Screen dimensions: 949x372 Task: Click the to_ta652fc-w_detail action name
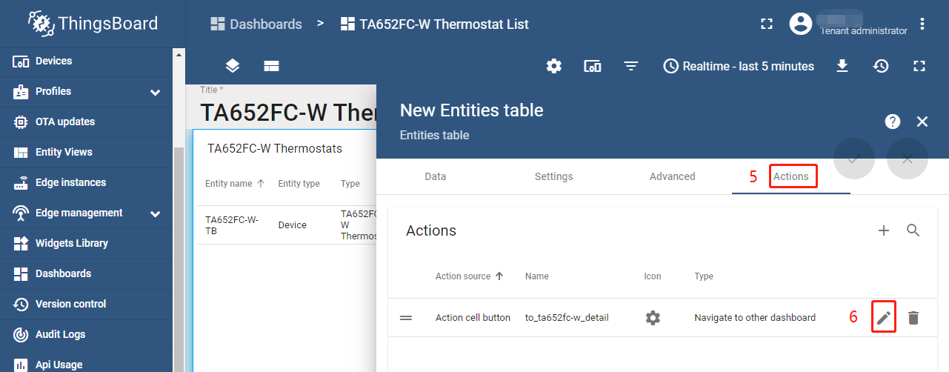coord(567,318)
